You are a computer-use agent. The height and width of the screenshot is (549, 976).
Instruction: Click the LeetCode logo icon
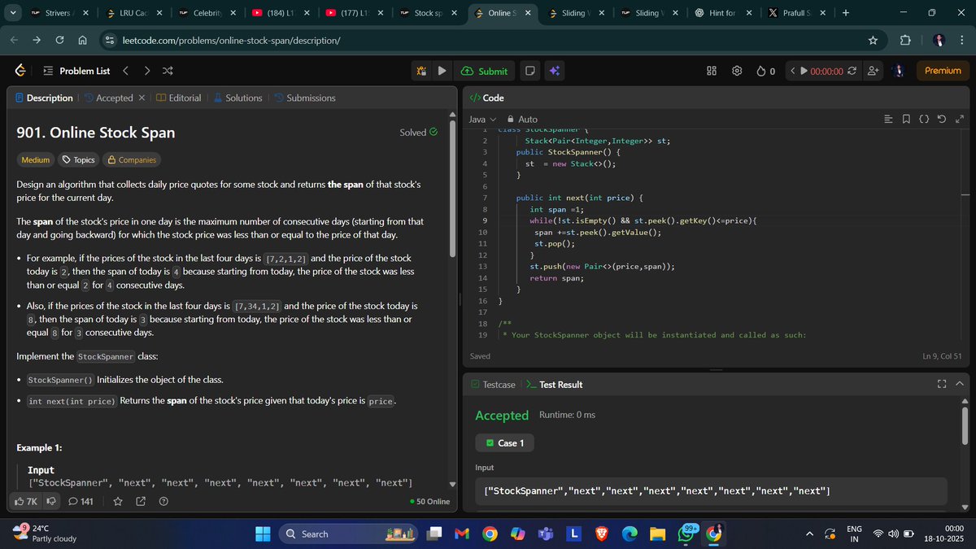click(20, 71)
